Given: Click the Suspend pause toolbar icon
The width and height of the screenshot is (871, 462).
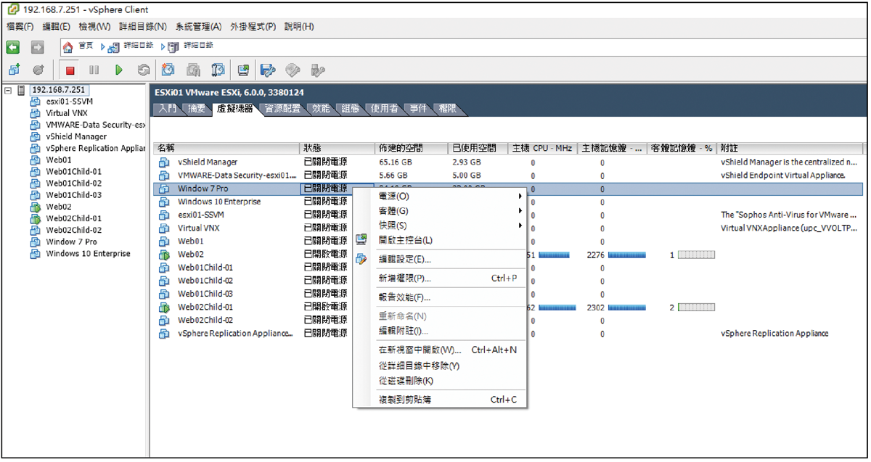Looking at the screenshot, I should 94,70.
